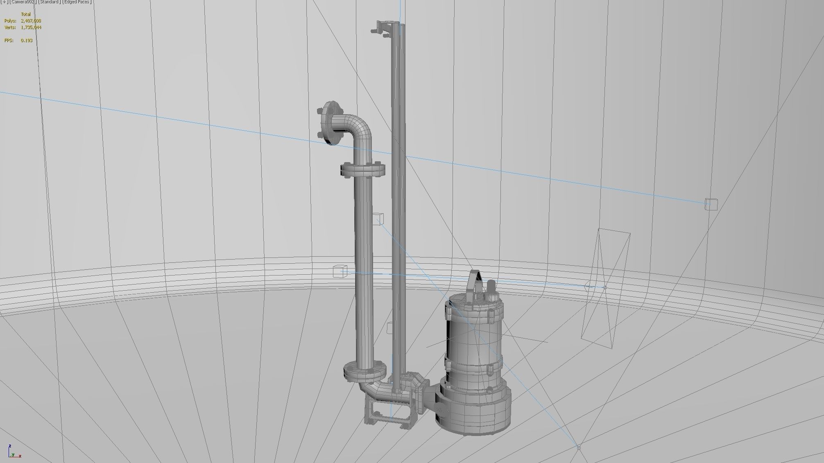Viewport: 824px width, 463px height.
Task: Click the Total statistics header
Action: (x=26, y=14)
